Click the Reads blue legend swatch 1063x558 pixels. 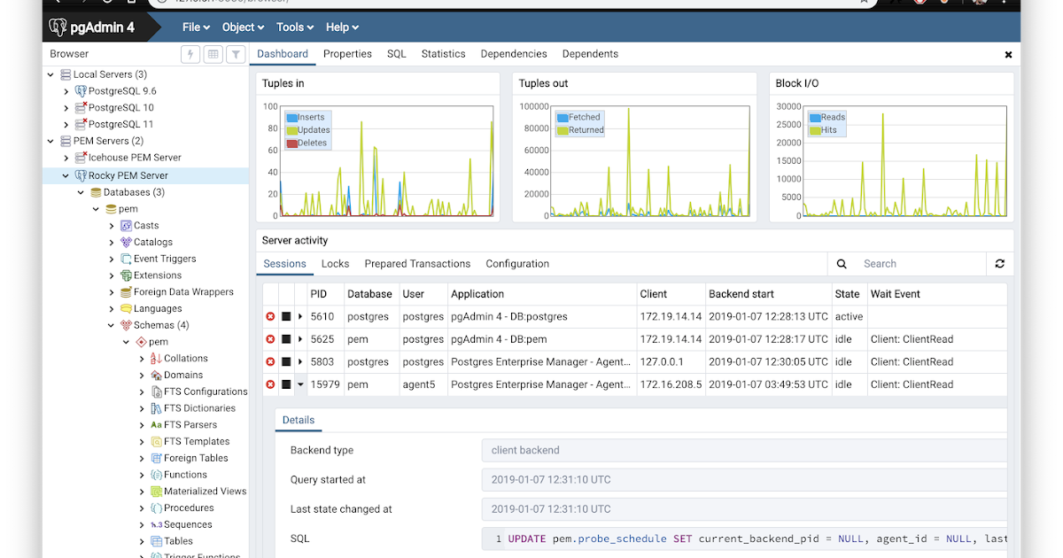pos(814,117)
